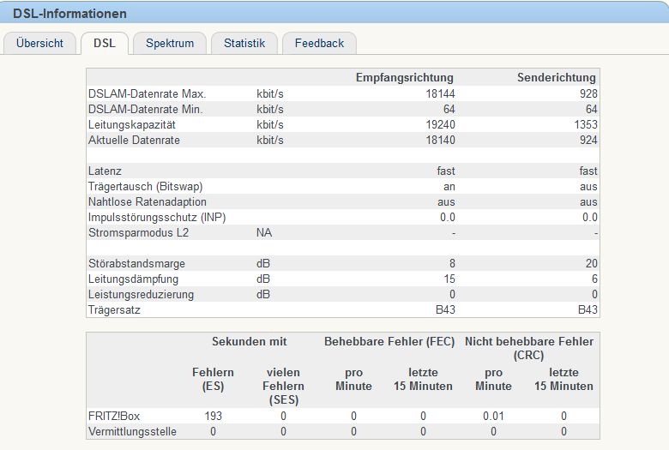
Task: Click the Trägertausch (Bitswap) label
Action: 146,187
